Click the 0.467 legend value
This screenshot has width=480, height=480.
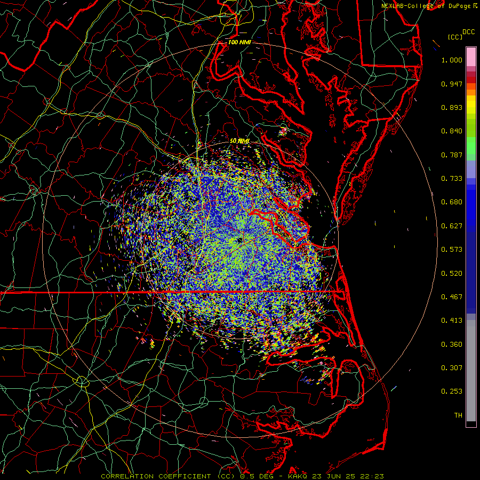(x=452, y=297)
